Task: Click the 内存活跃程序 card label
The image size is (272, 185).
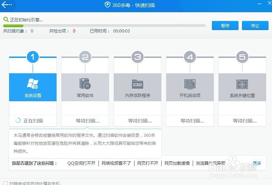Action: pyautogui.click(x=138, y=95)
